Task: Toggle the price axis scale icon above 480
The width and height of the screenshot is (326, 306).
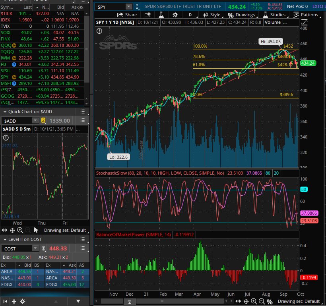Action: 304,22
